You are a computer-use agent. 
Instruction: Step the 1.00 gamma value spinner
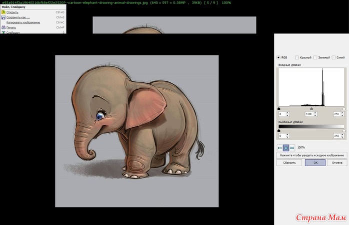coord(315,114)
